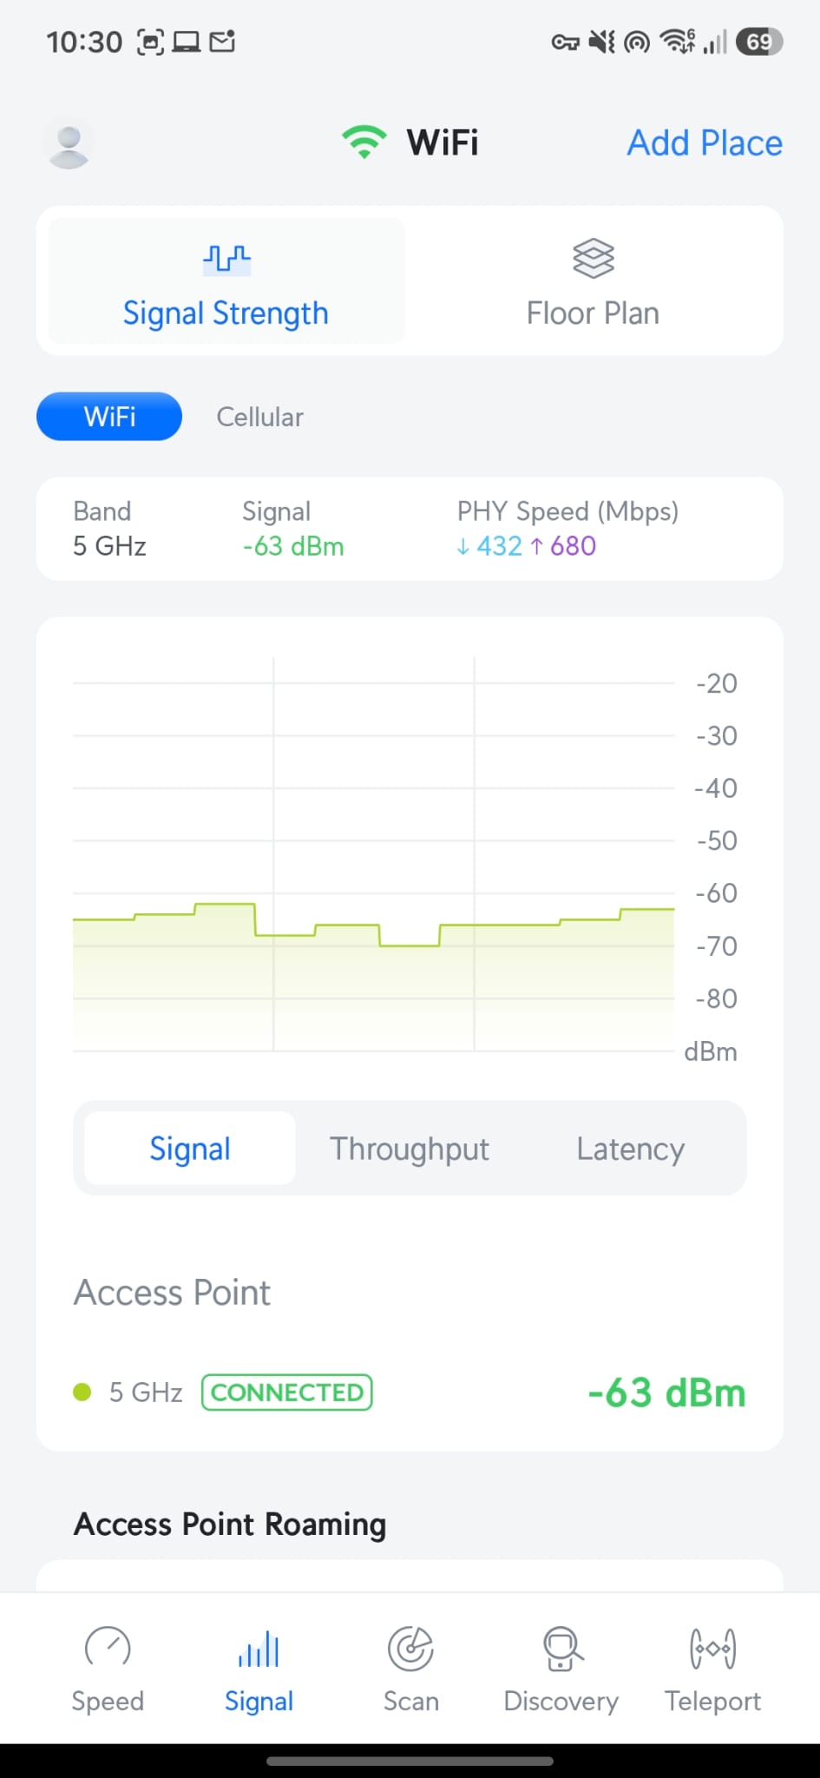The width and height of the screenshot is (820, 1778).
Task: Open the user profile avatar
Action: (69, 143)
